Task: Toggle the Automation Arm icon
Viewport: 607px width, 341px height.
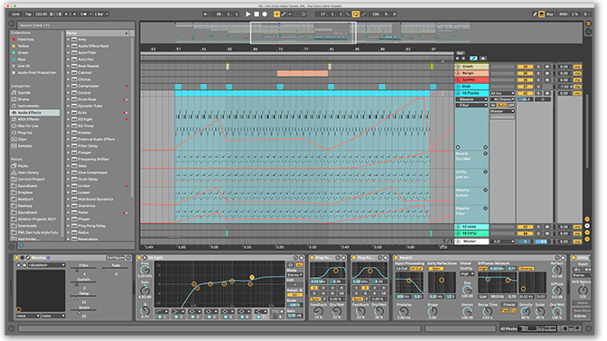Action: 284,14
